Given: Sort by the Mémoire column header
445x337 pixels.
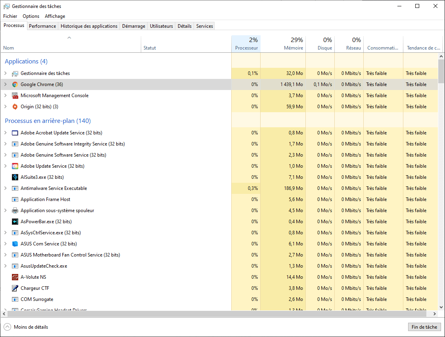Looking at the screenshot, I should (x=283, y=44).
